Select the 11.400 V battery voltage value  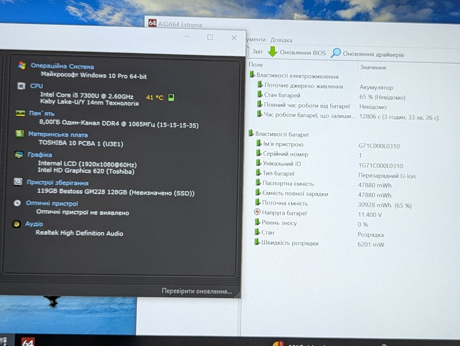(369, 214)
